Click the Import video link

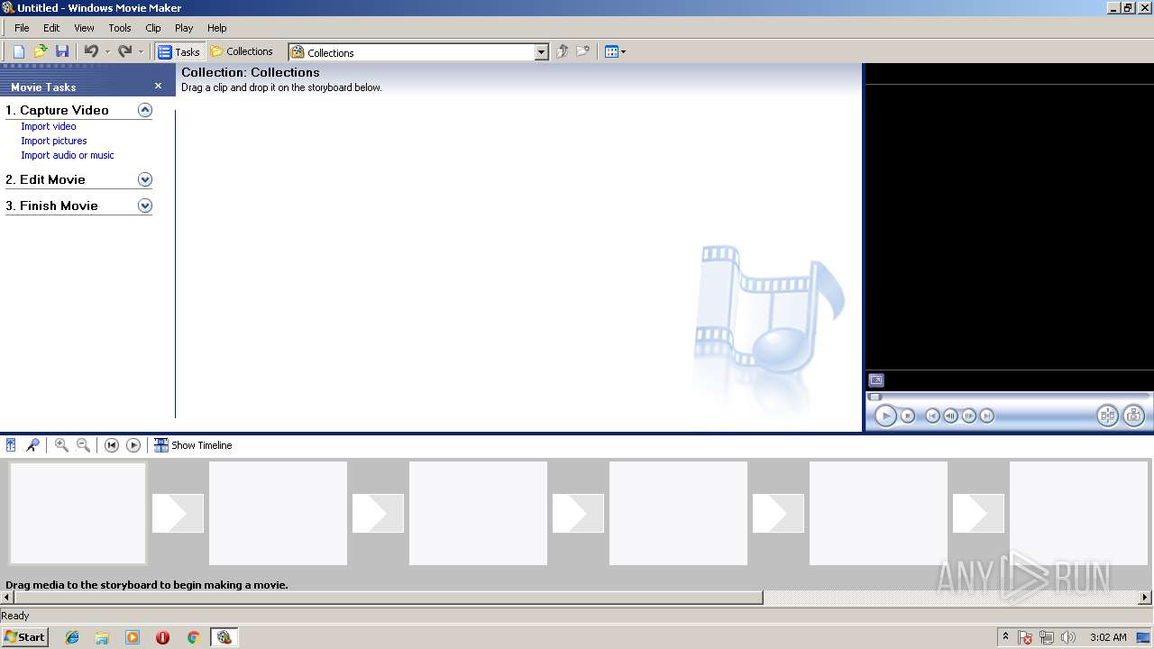point(49,126)
